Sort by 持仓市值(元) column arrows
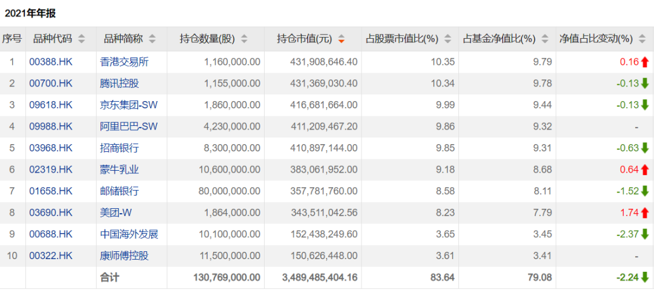Screen dimensions: 654x290 tap(342, 39)
